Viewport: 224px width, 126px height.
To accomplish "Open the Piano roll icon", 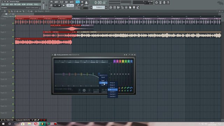I will [118, 7].
